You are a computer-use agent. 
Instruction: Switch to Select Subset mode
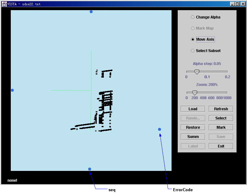click(x=193, y=51)
